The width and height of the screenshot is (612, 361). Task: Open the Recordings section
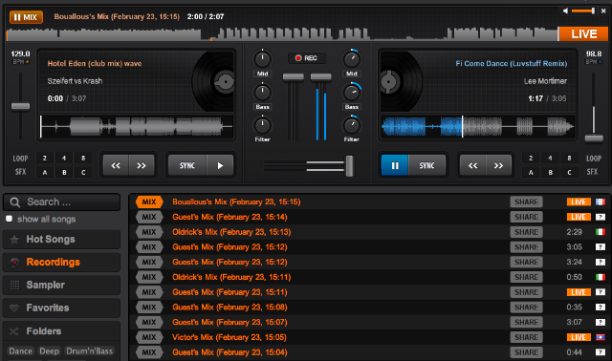[x=61, y=263]
